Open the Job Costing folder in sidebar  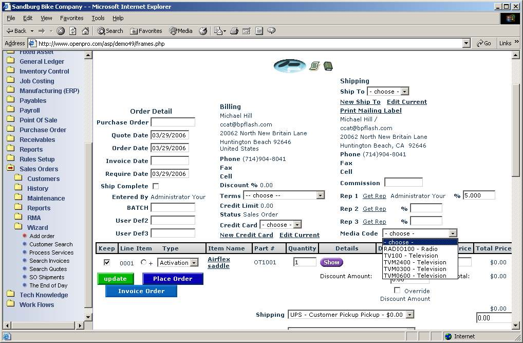tap(36, 81)
